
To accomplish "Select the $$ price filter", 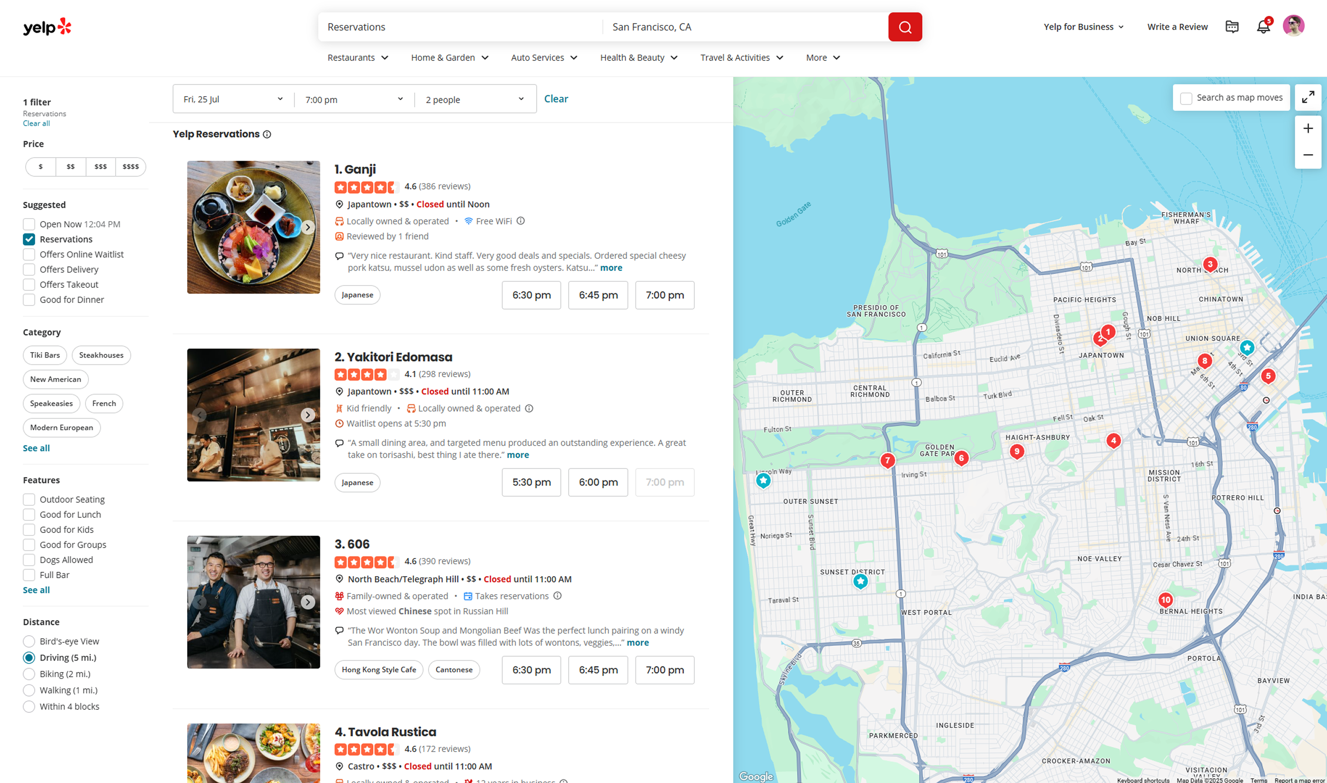I will point(71,167).
